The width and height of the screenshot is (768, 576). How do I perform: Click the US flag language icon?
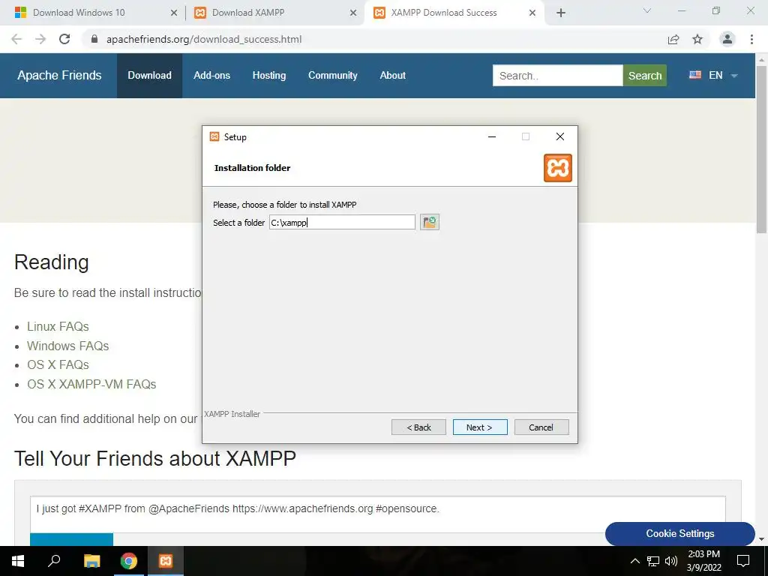coord(695,75)
